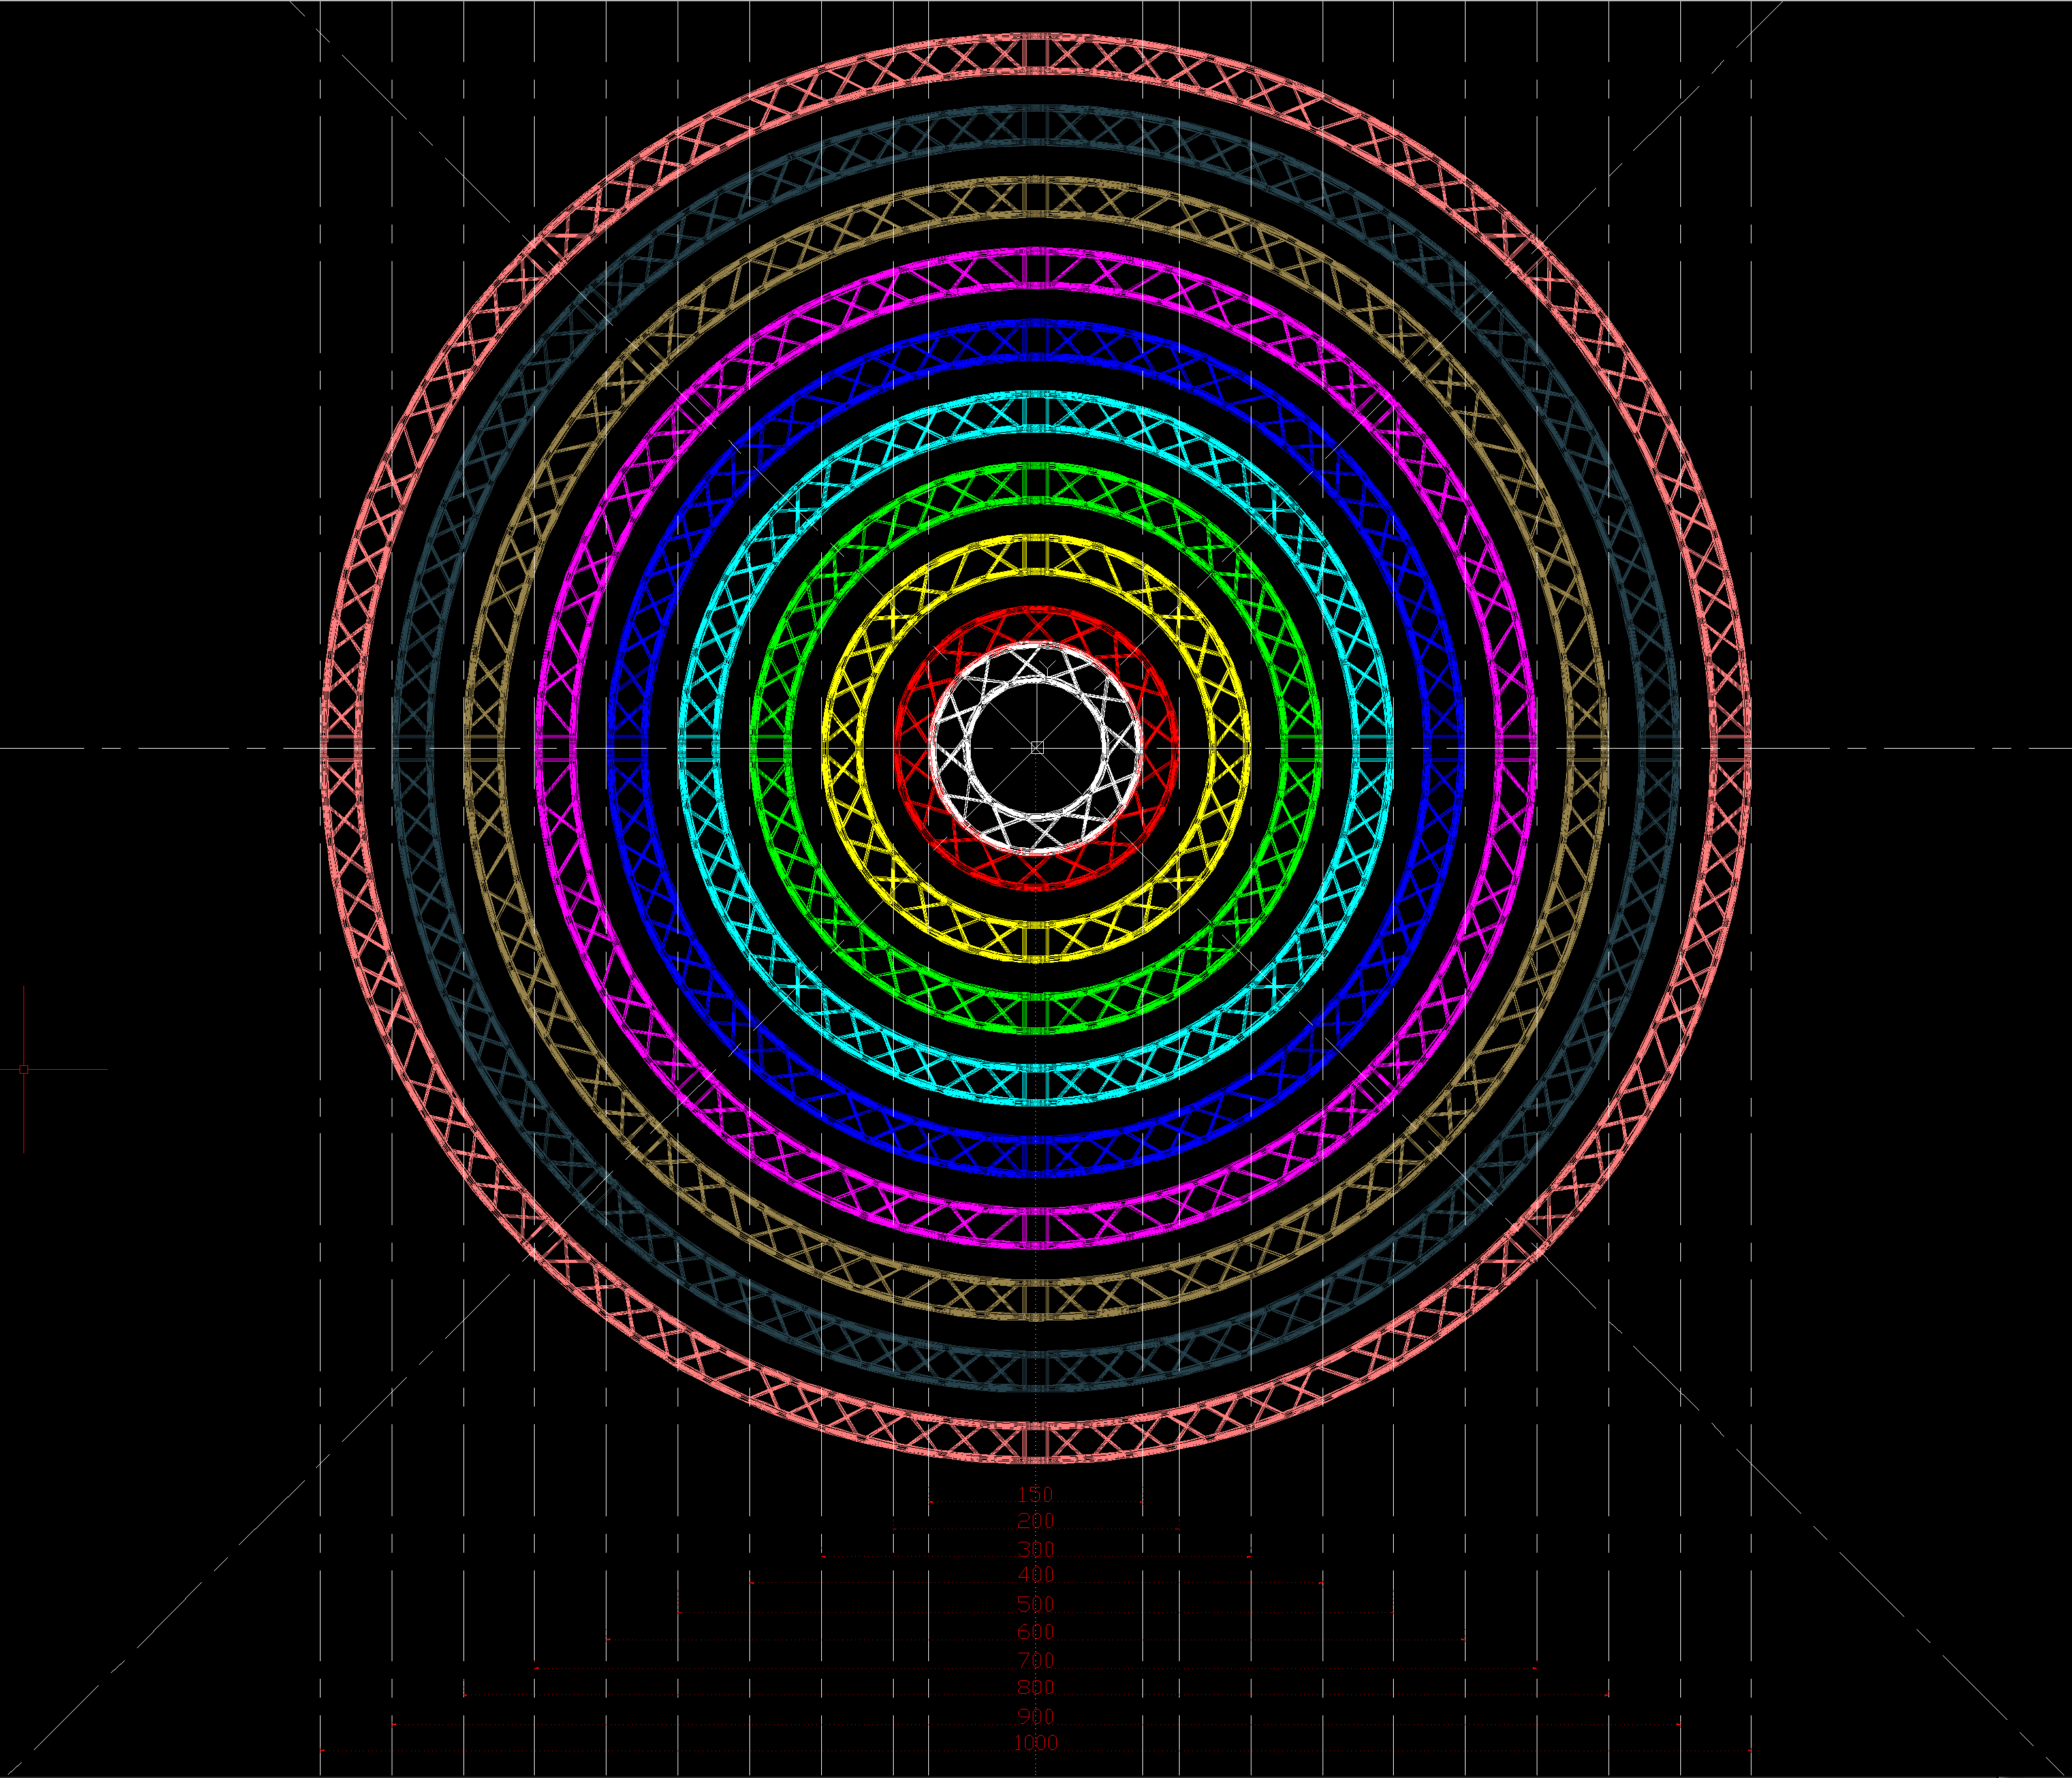Click the 300 dimension label

[1035, 1549]
